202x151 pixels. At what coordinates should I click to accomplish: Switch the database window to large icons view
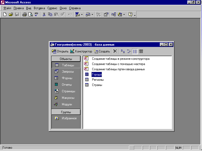tap(123, 51)
